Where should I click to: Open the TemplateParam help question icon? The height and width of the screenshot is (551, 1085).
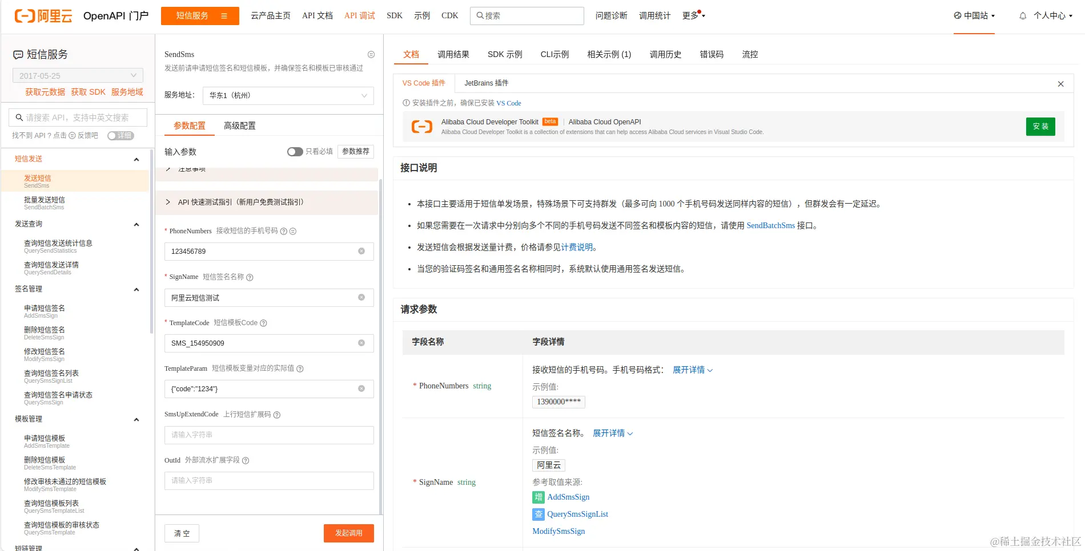tap(300, 369)
